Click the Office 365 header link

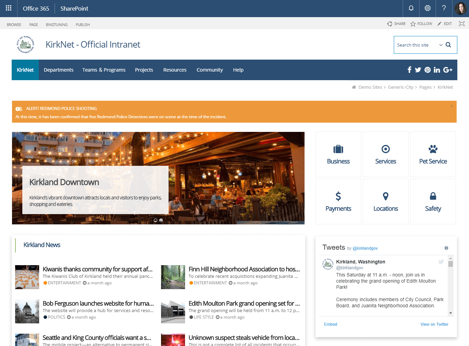[x=36, y=9]
